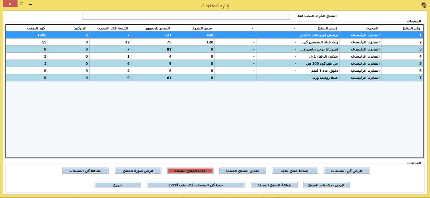Select product row 'زيت عباد الشمس'

tap(319, 42)
